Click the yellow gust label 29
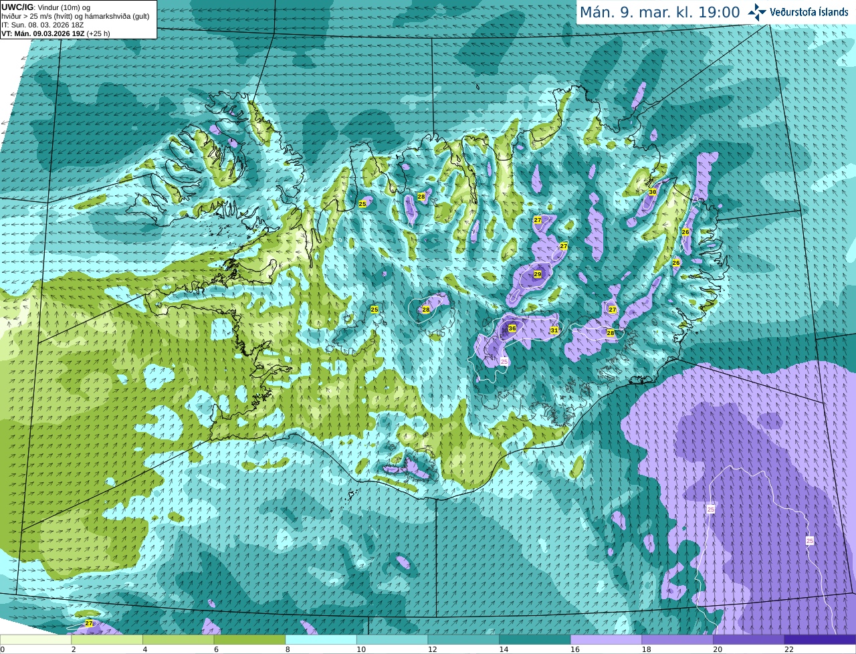Image resolution: width=856 pixels, height=654 pixels. tap(538, 274)
